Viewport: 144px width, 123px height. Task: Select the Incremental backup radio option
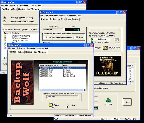pyautogui.click(x=92, y=42)
